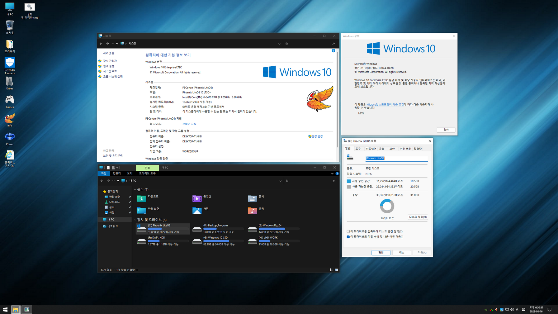Viewport: 558px width, 314px height.
Task: Open the Games desktop icon
Action: tap(10, 102)
